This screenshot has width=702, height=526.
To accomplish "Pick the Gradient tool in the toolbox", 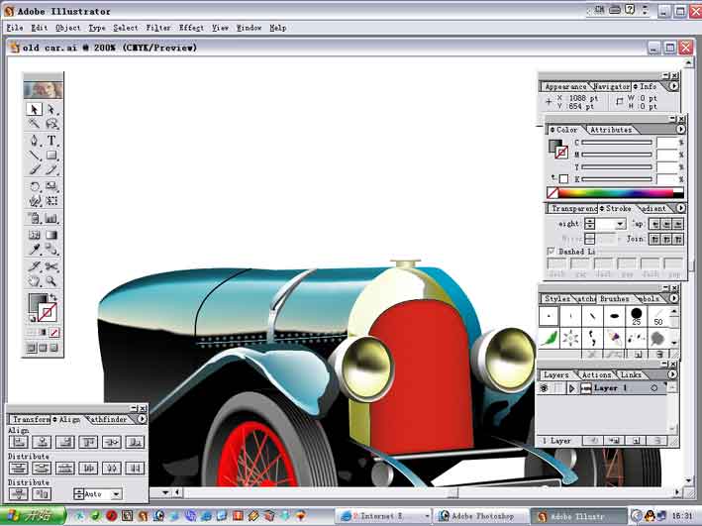I will pos(51,235).
